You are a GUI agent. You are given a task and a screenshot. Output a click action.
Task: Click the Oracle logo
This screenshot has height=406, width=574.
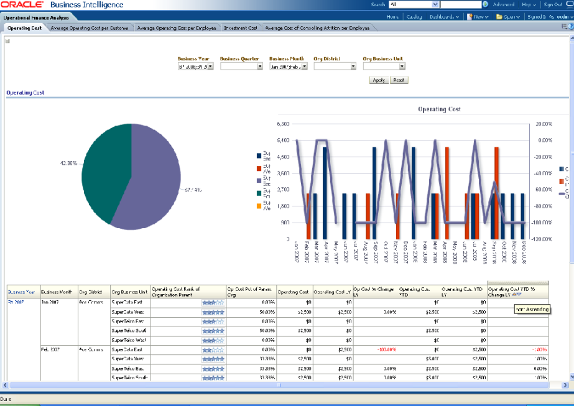[x=22, y=4]
